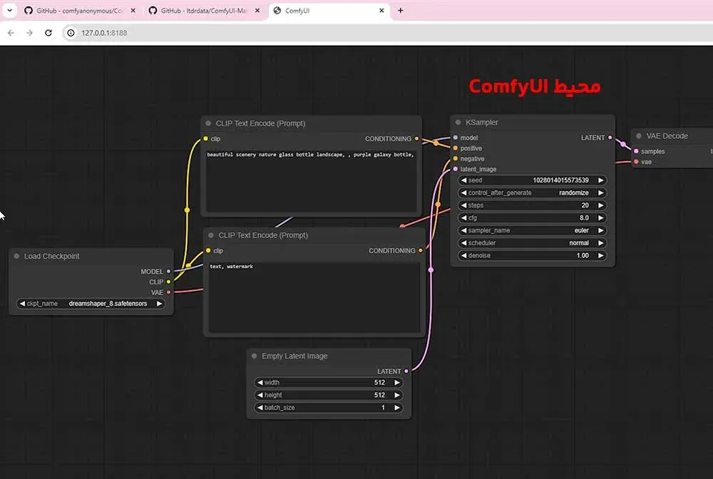
Task: Click the KSampler negative input socket
Action: pos(455,159)
